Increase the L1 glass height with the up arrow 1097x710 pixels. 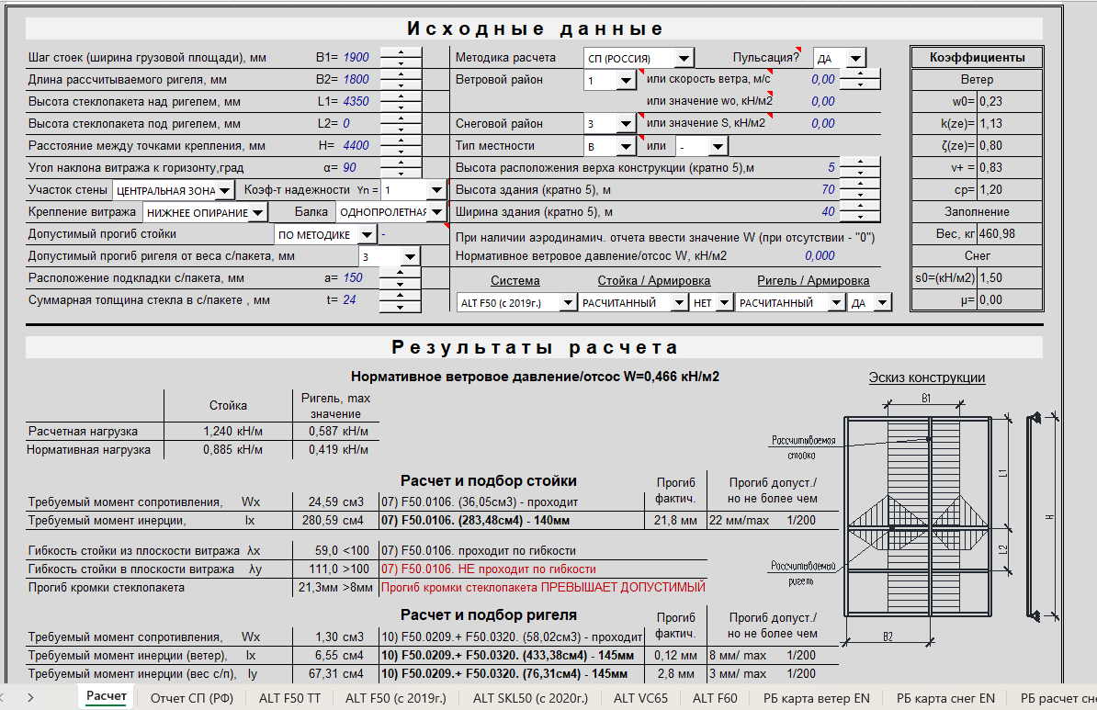pyautogui.click(x=401, y=96)
